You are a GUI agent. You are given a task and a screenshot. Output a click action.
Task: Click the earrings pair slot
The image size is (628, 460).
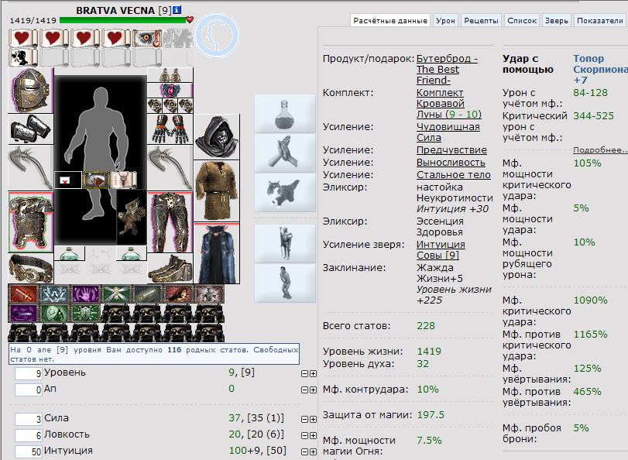pos(170,75)
